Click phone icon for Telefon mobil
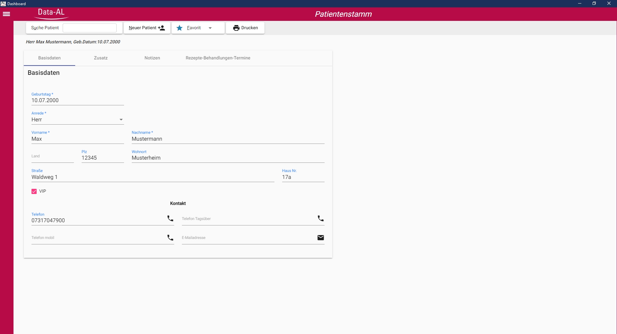The width and height of the screenshot is (617, 334). coord(170,238)
